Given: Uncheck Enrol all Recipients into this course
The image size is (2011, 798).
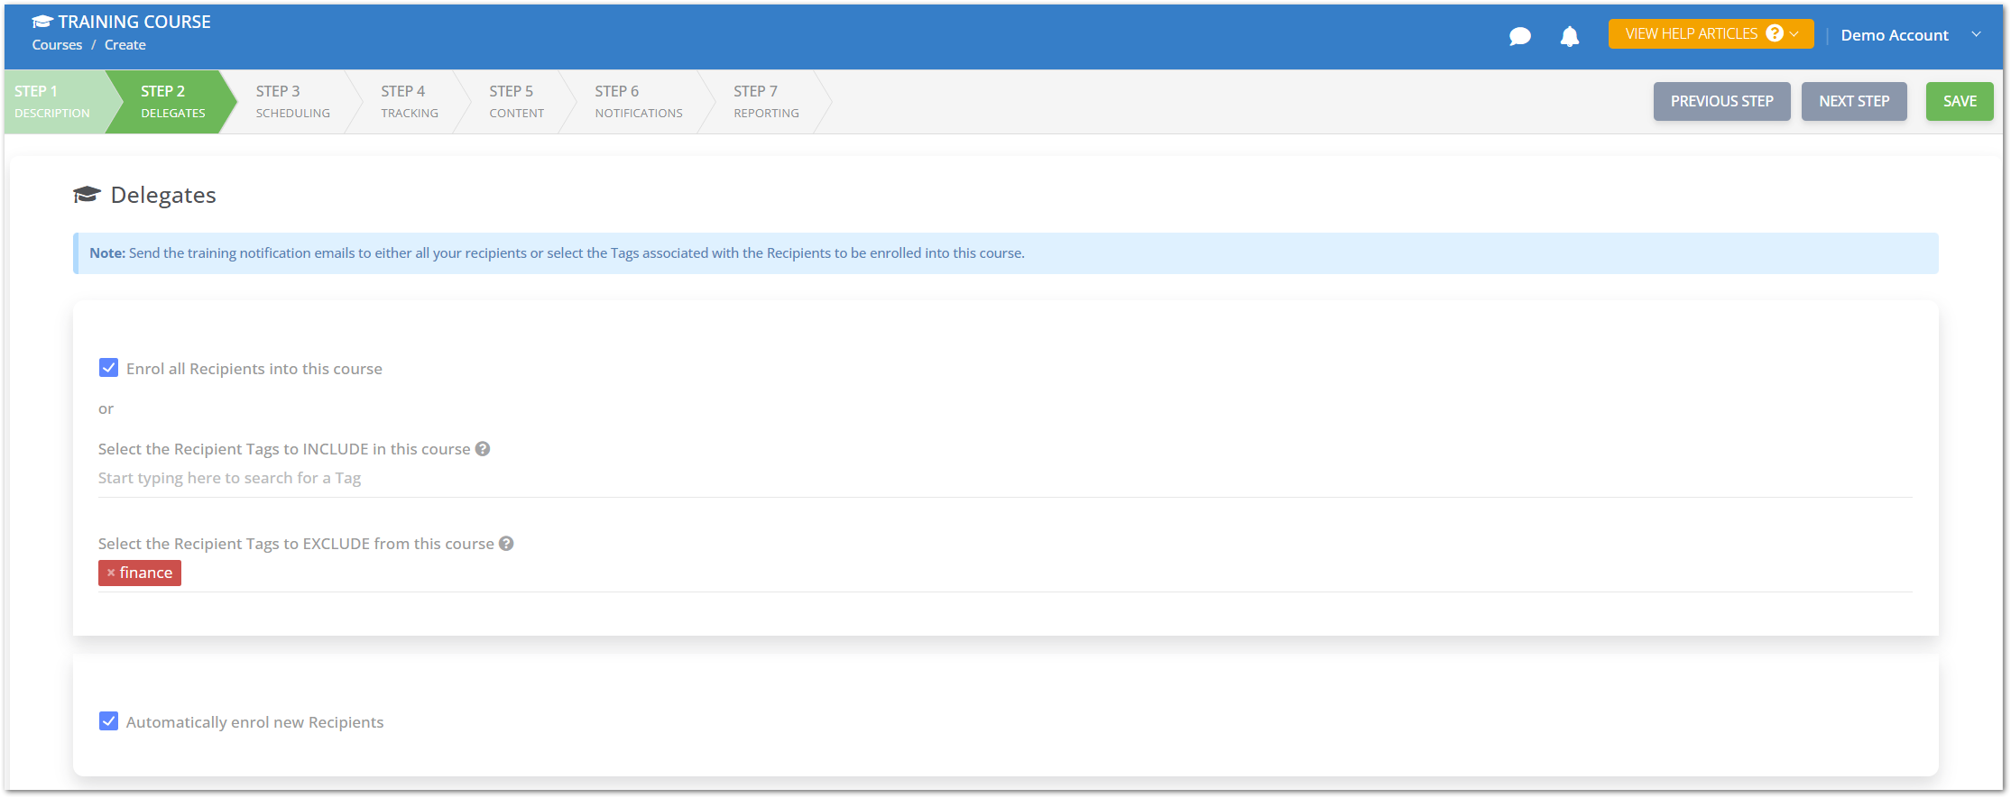Looking at the screenshot, I should click(108, 368).
